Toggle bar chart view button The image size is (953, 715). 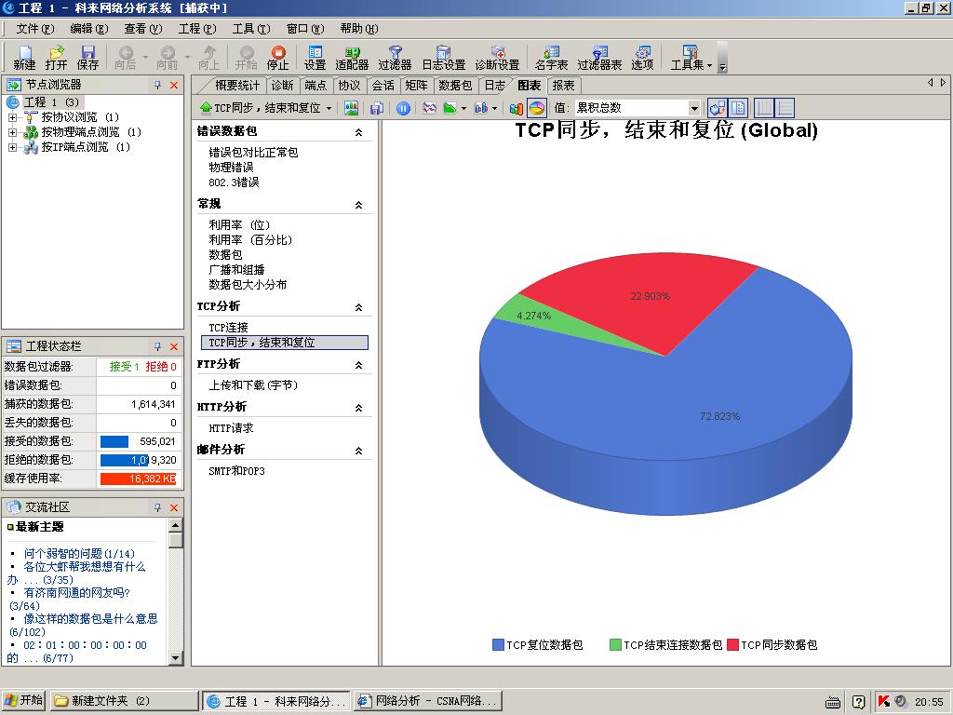(517, 108)
